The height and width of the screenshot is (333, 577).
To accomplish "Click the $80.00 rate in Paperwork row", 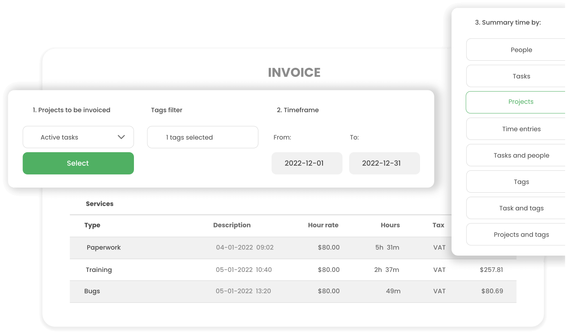I will click(x=329, y=247).
